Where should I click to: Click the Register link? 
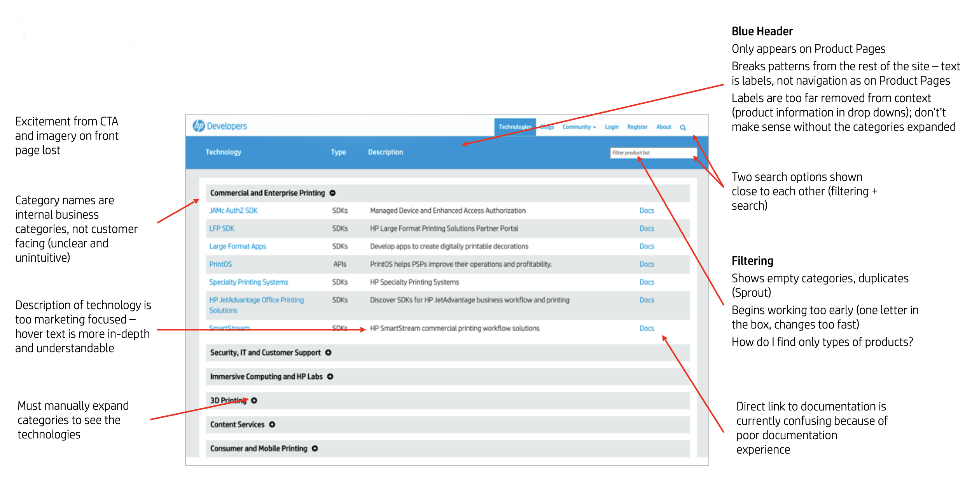coord(637,127)
